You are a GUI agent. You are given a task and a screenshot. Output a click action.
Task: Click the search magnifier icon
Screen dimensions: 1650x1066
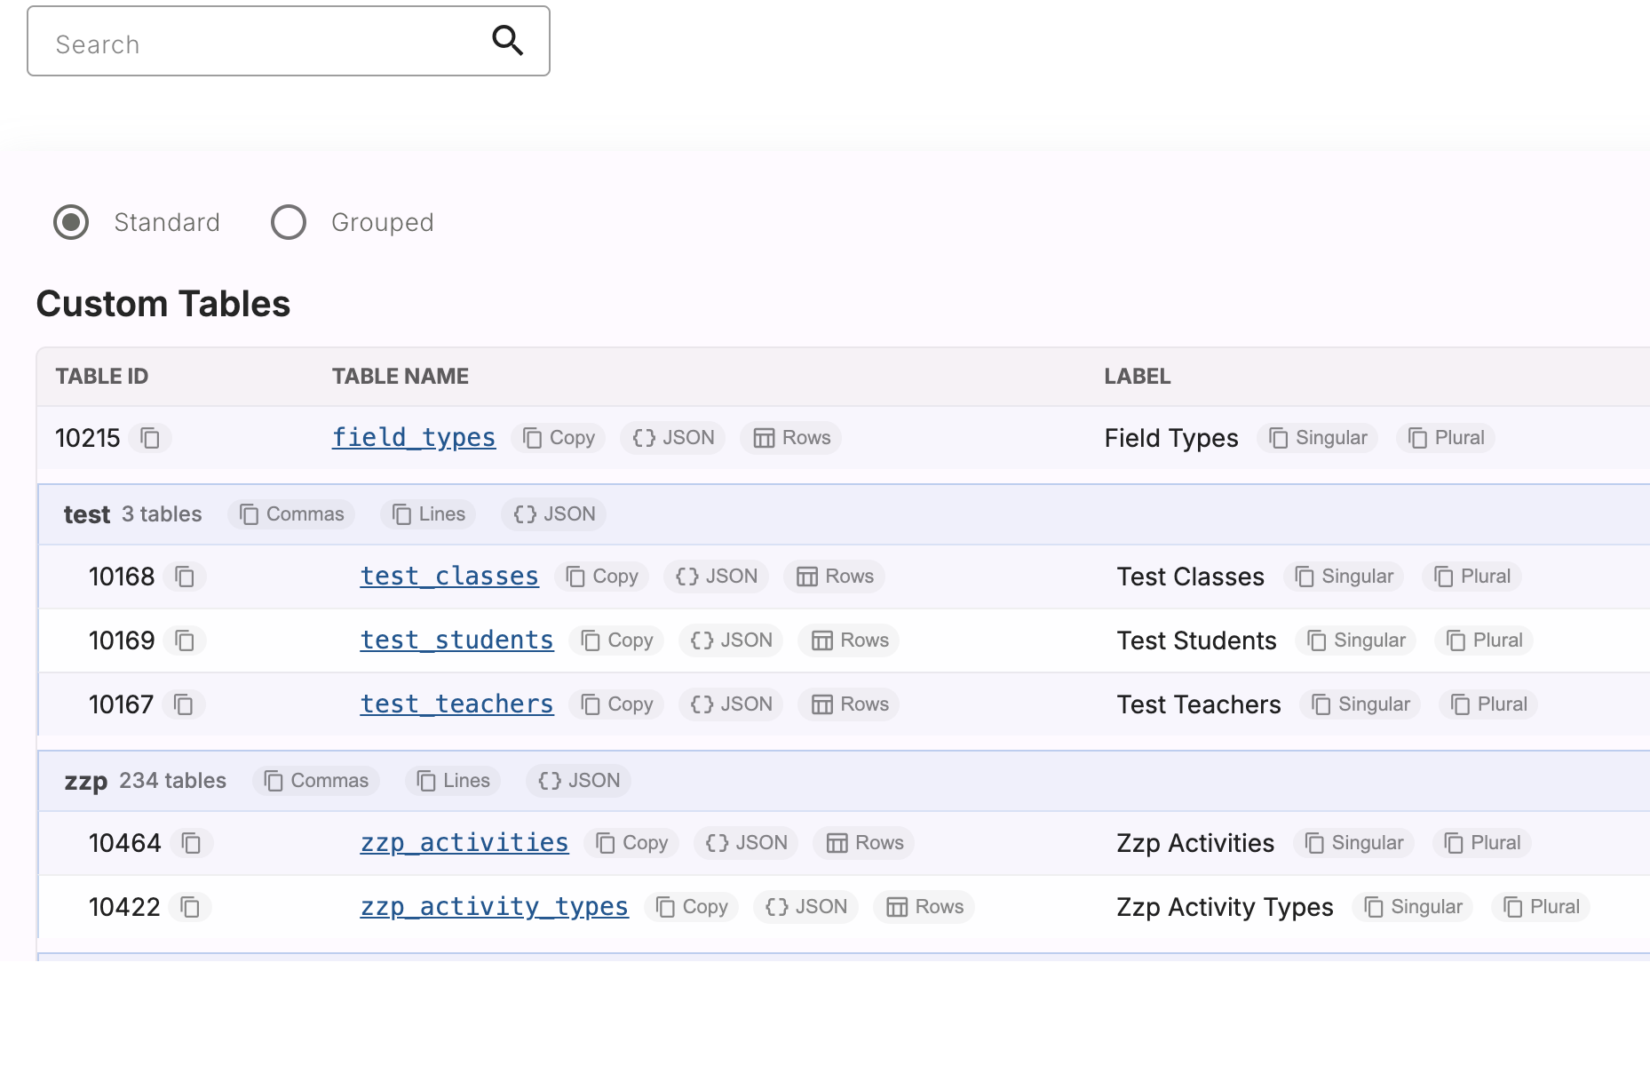tap(508, 41)
